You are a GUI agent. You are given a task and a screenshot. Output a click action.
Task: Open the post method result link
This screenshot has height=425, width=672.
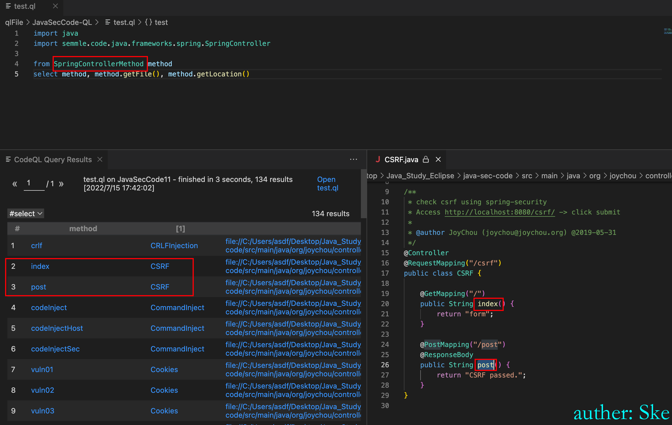tap(38, 287)
